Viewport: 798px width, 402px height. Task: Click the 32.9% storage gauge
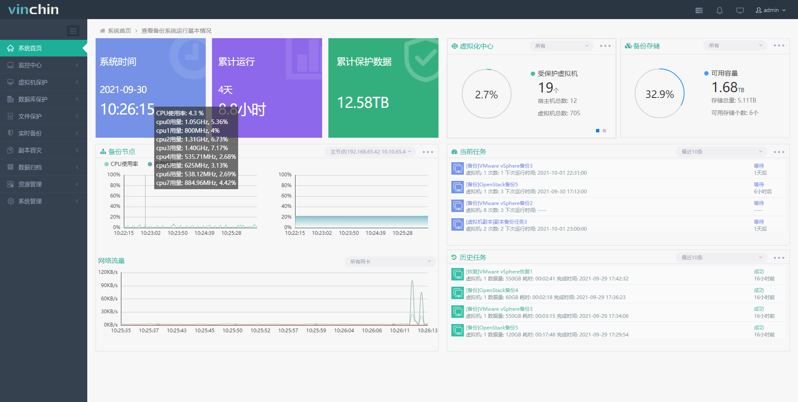[660, 94]
